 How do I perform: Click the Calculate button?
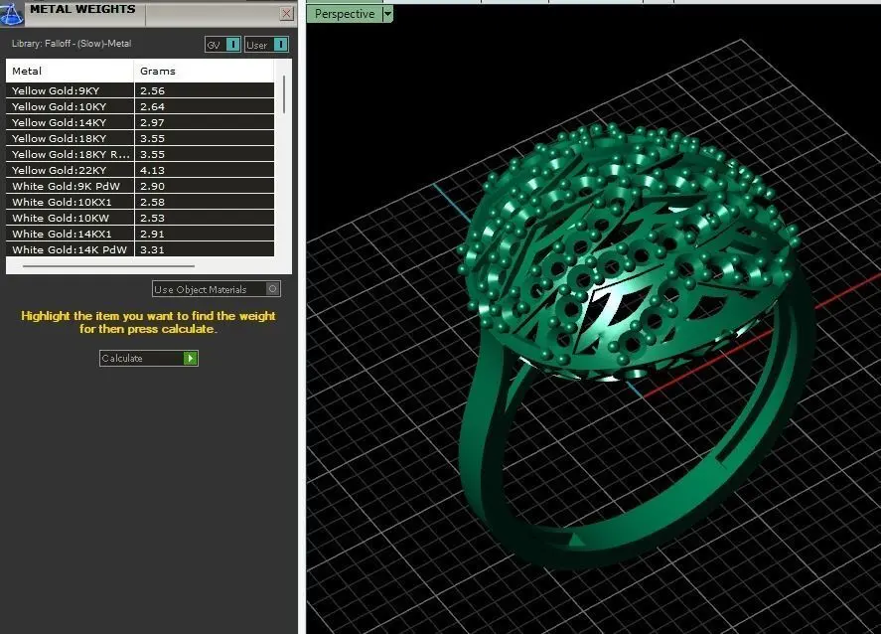(149, 358)
